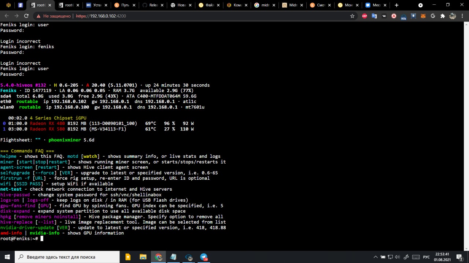Viewport: 469px width, 263px height.
Task: Click the 'hive-passwd' command text
Action: tap(15, 195)
